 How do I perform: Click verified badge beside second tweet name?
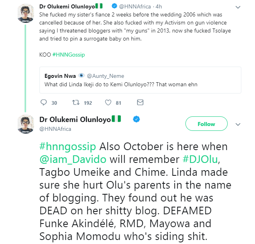click(x=136, y=119)
